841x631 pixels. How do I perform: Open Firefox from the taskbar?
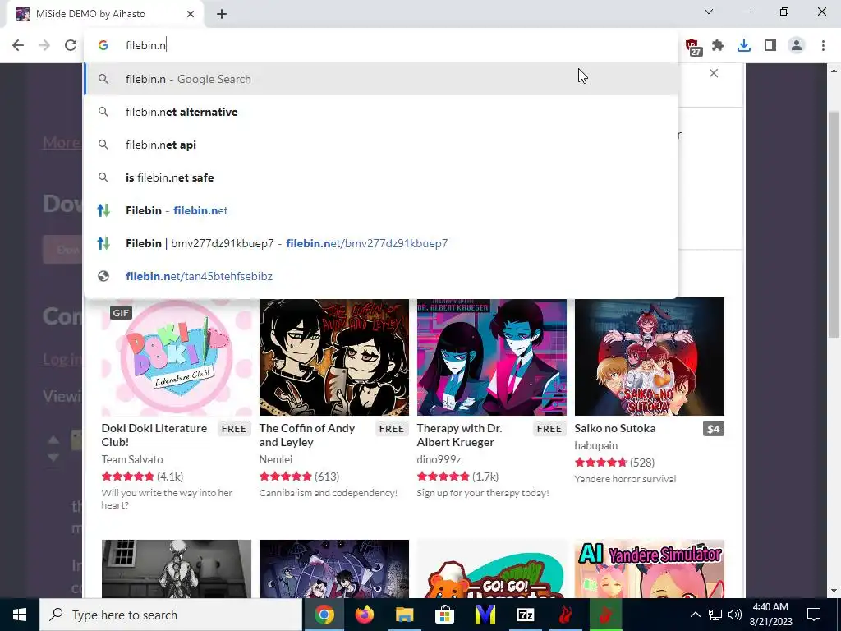[365, 615]
